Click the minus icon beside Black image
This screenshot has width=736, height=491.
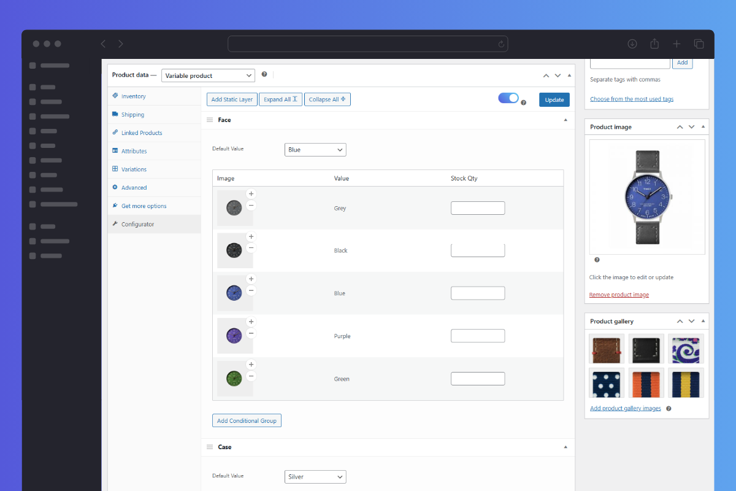(x=251, y=248)
